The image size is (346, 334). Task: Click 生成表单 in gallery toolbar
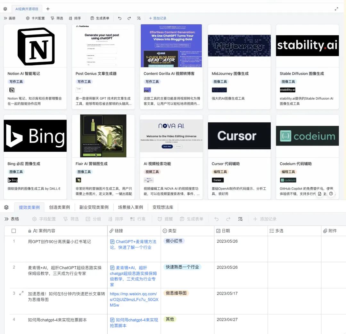pyautogui.click(x=100, y=18)
